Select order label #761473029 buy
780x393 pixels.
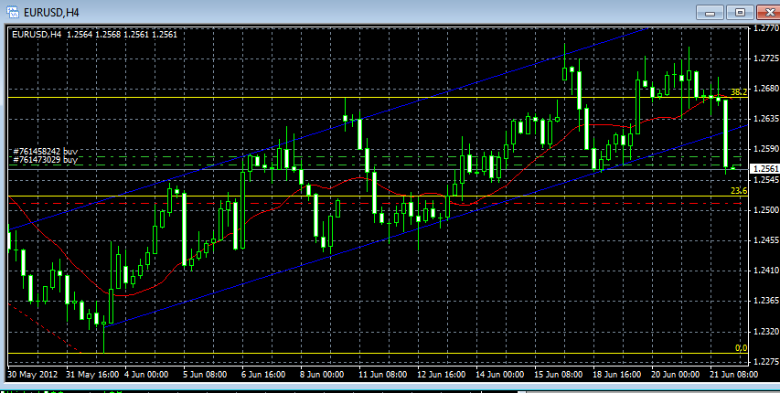tap(46, 159)
